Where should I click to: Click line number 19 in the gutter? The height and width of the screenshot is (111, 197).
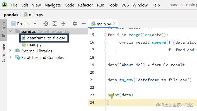92,65
